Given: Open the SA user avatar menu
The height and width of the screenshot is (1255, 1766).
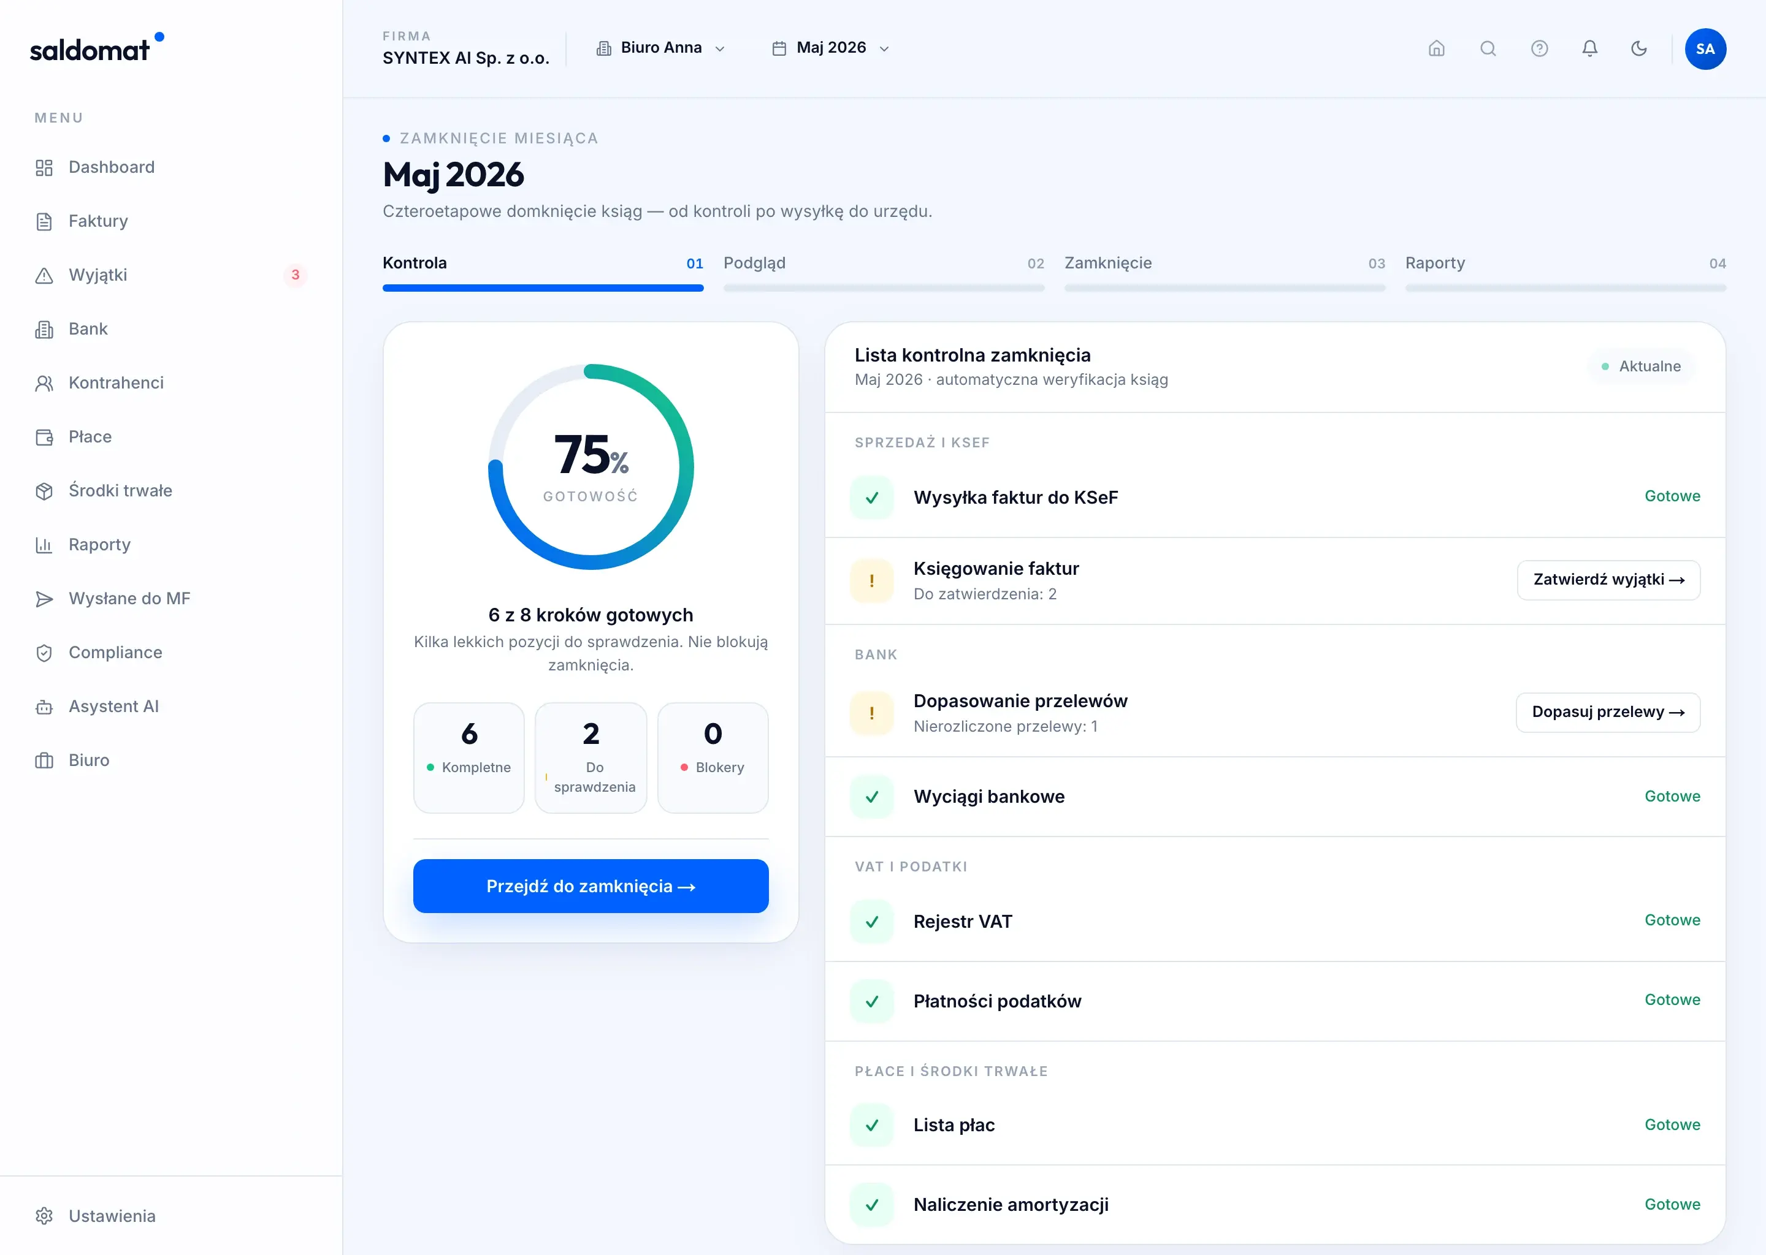Looking at the screenshot, I should [1706, 48].
